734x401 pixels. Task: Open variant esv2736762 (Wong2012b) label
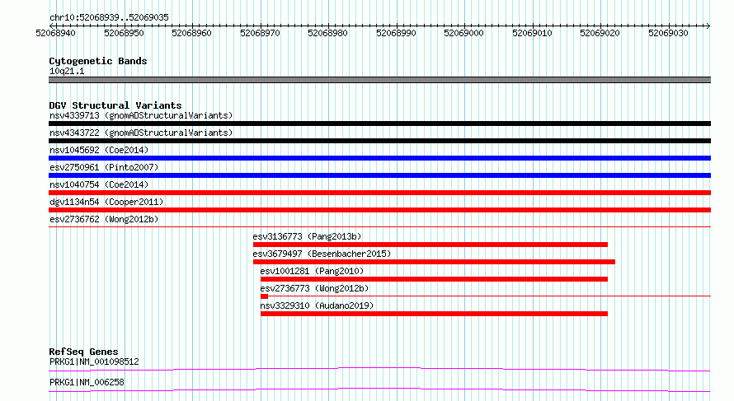(x=104, y=219)
